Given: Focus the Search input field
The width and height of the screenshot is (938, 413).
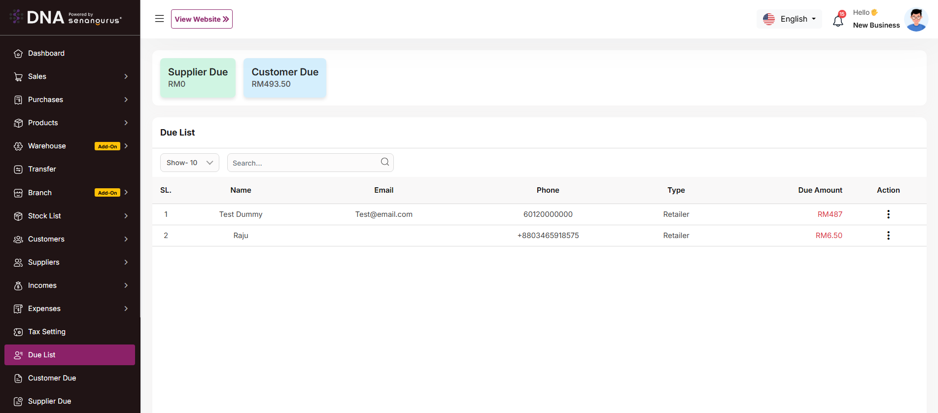Looking at the screenshot, I should pyautogui.click(x=303, y=163).
